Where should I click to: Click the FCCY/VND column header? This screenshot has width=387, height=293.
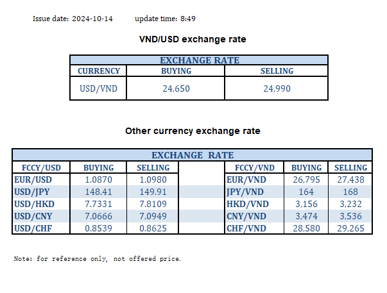(x=251, y=168)
